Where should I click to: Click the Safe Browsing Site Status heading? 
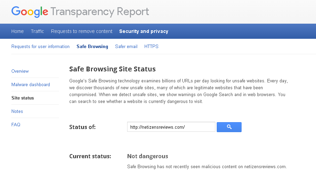pos(112,69)
